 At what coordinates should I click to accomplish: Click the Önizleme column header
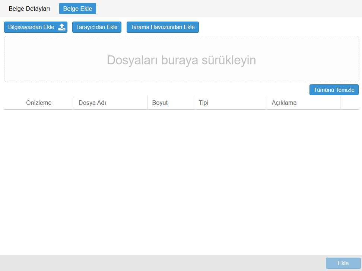click(x=39, y=103)
